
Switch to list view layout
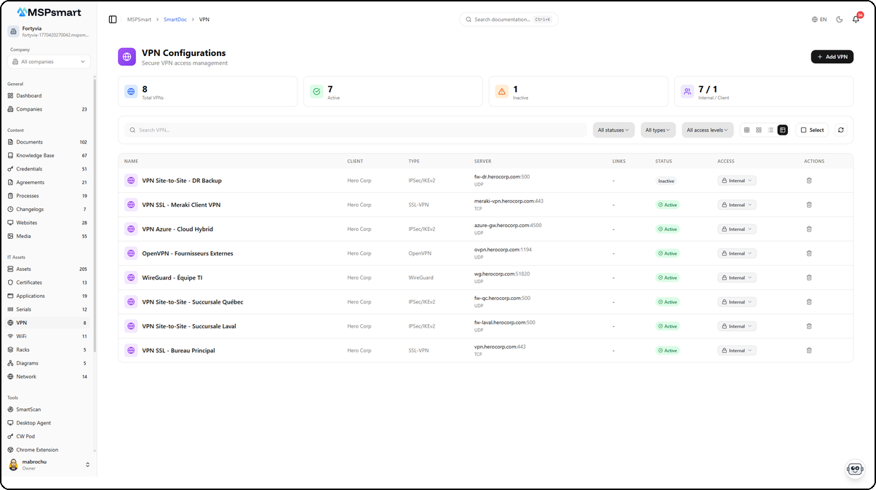pos(771,130)
